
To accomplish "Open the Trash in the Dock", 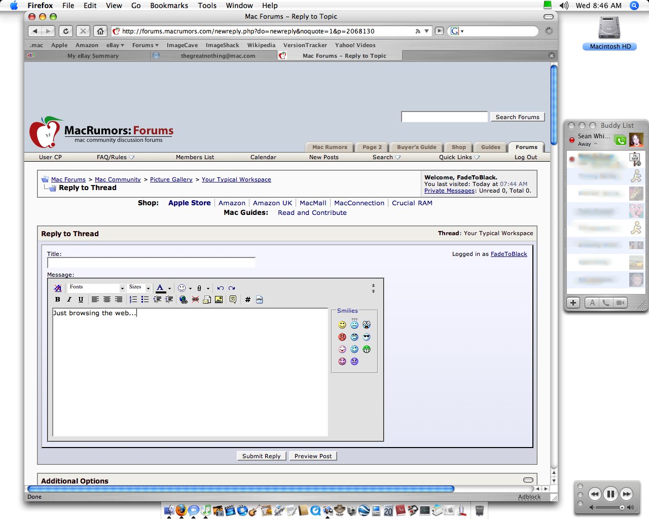I will point(479,510).
